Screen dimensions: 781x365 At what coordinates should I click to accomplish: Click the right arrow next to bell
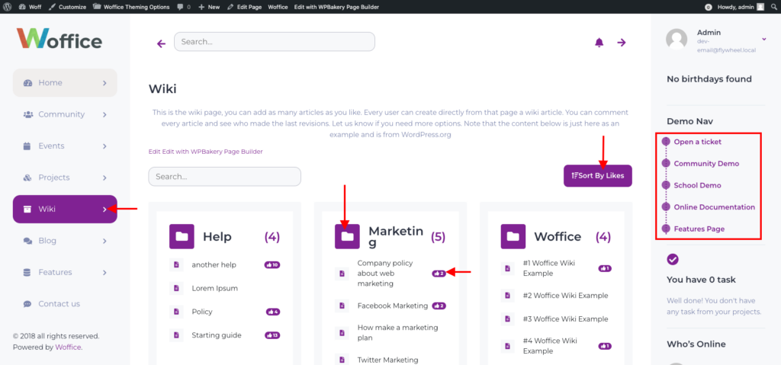pos(622,43)
